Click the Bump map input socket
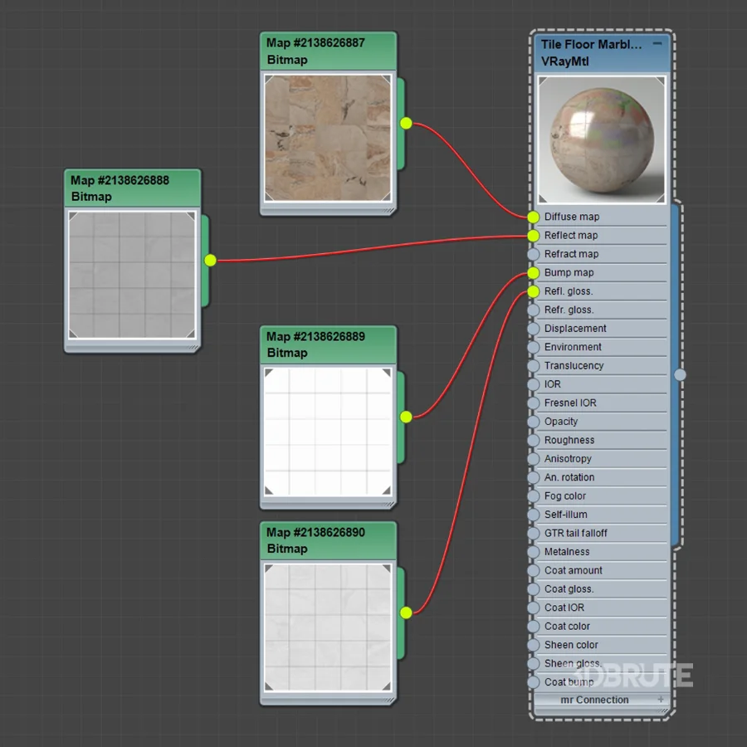Image resolution: width=747 pixels, height=747 pixels. click(x=533, y=273)
